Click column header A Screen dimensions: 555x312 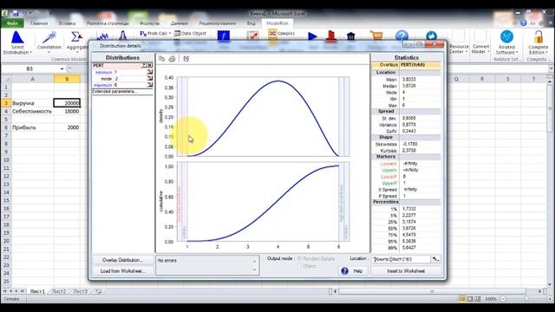(33, 79)
